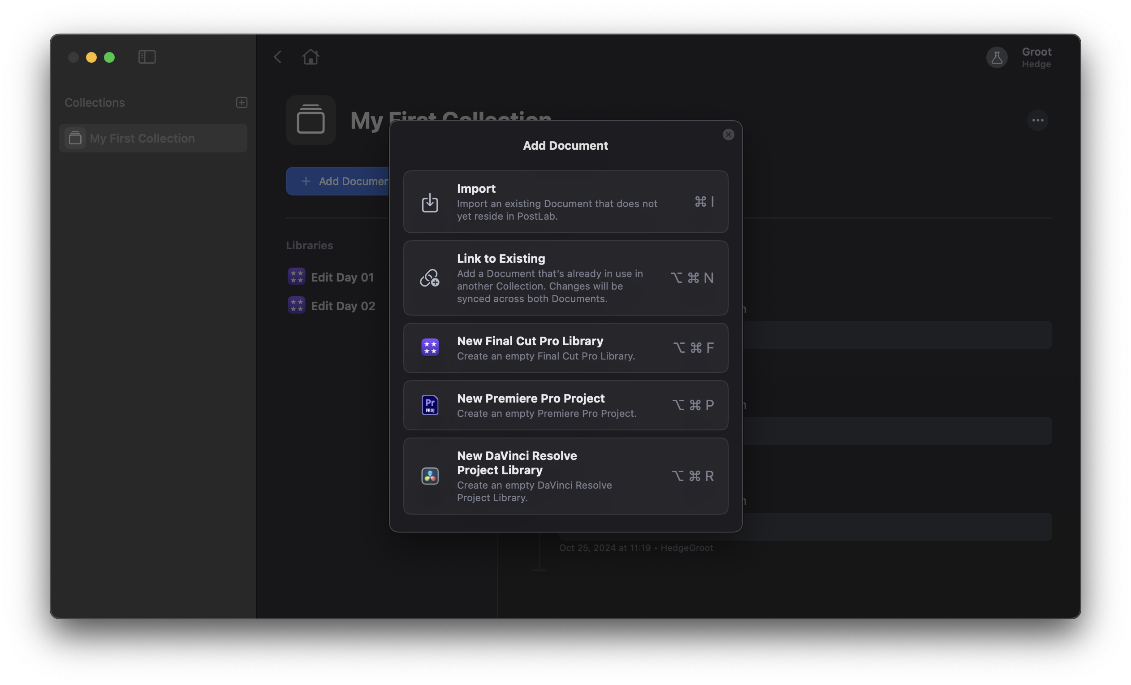Open the more options ellipsis menu
This screenshot has height=685, width=1131.
pos(1038,120)
